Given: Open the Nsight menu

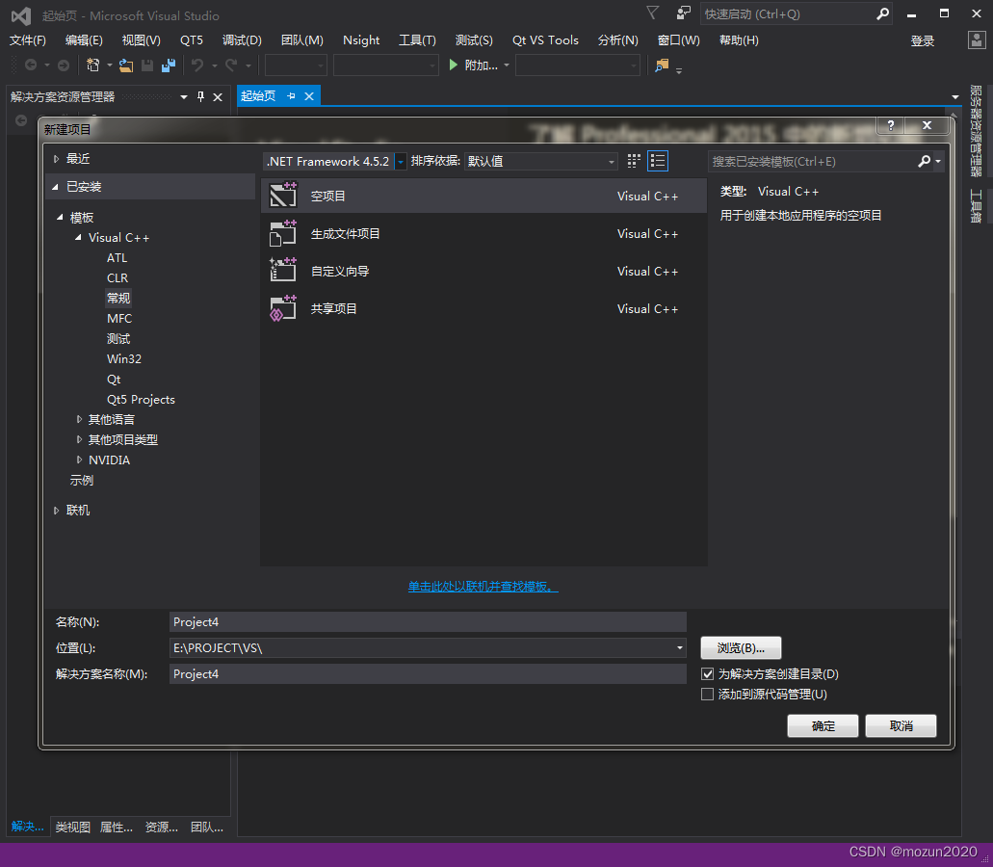Looking at the screenshot, I should point(361,39).
